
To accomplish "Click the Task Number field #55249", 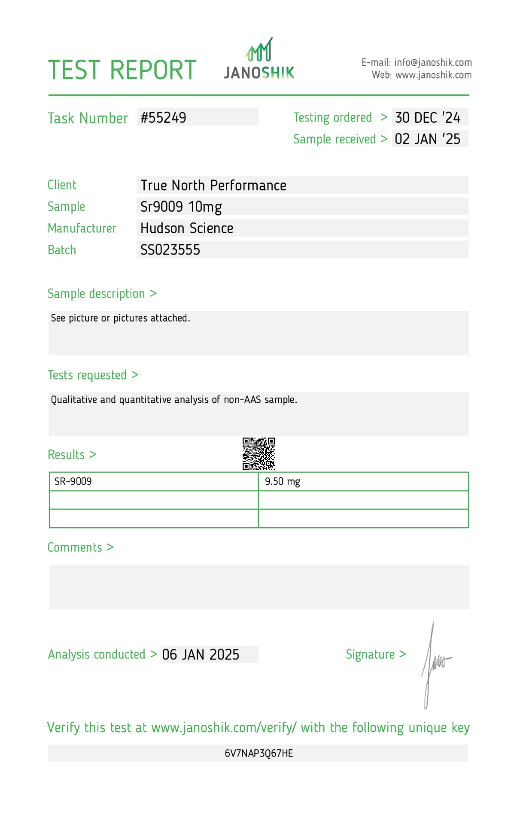I will pyautogui.click(x=198, y=117).
